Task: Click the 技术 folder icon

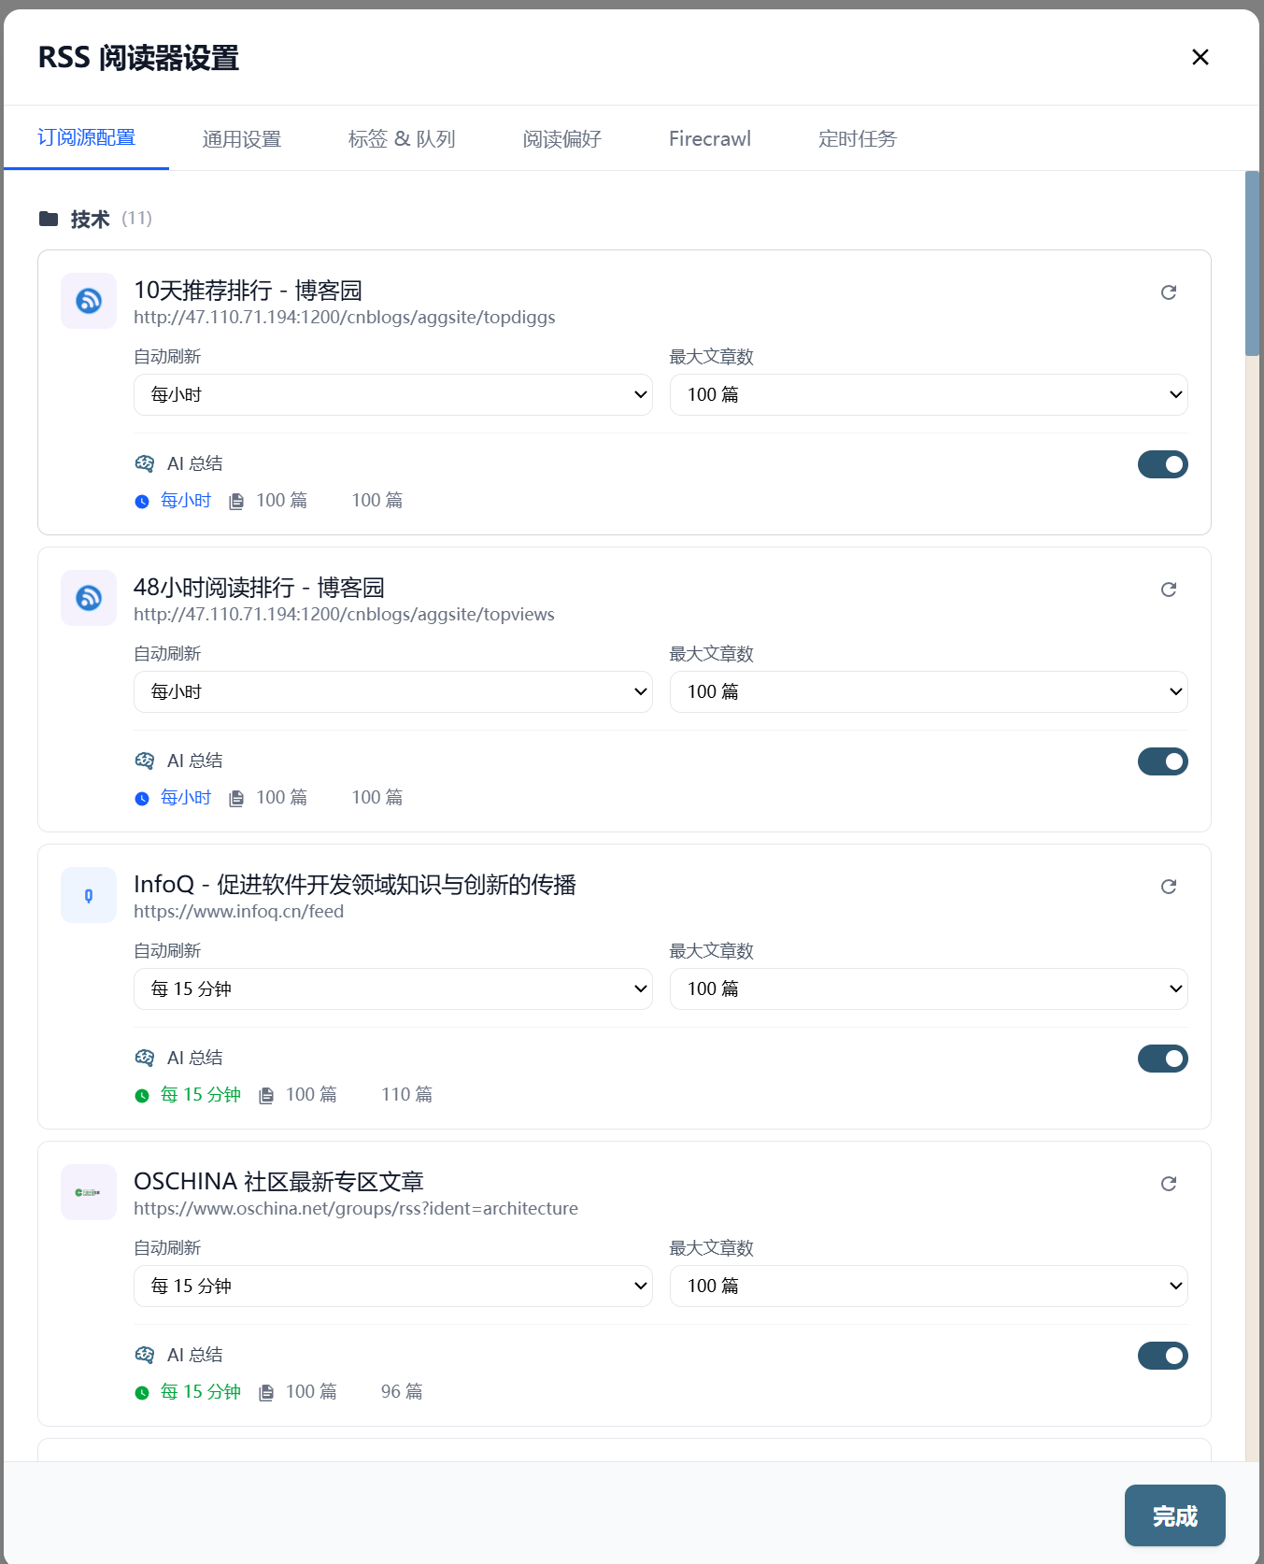Action: (49, 220)
